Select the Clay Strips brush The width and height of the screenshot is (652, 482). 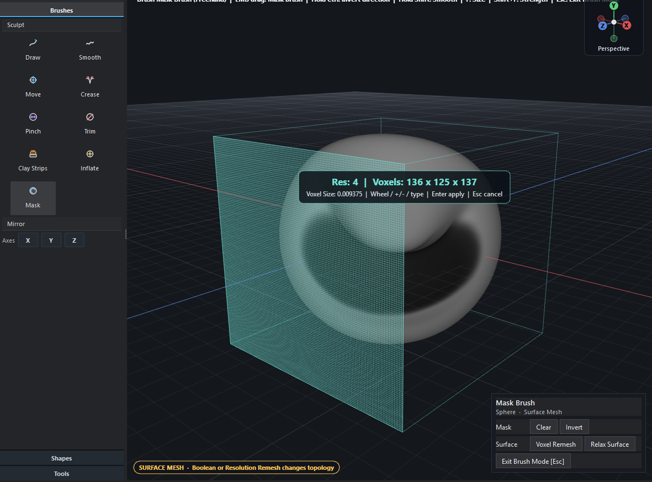(x=33, y=161)
